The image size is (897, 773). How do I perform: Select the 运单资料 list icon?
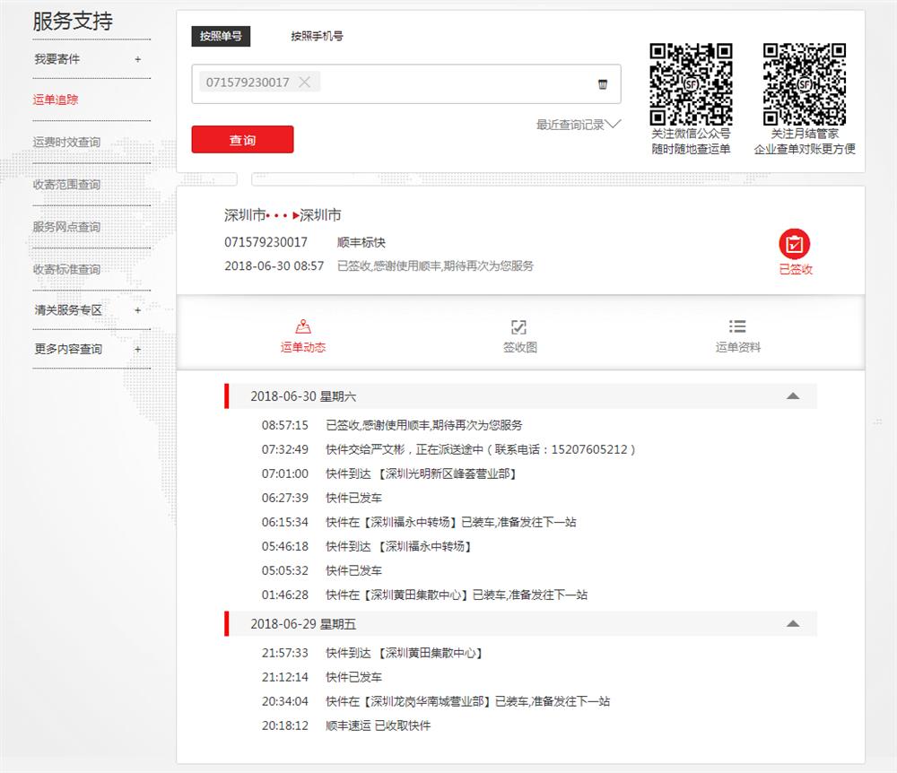pos(737,326)
